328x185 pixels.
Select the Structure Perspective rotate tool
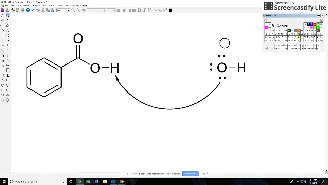click(x=3, y=21)
